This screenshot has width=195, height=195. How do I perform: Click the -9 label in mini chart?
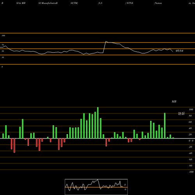pyautogui.click(x=125, y=190)
